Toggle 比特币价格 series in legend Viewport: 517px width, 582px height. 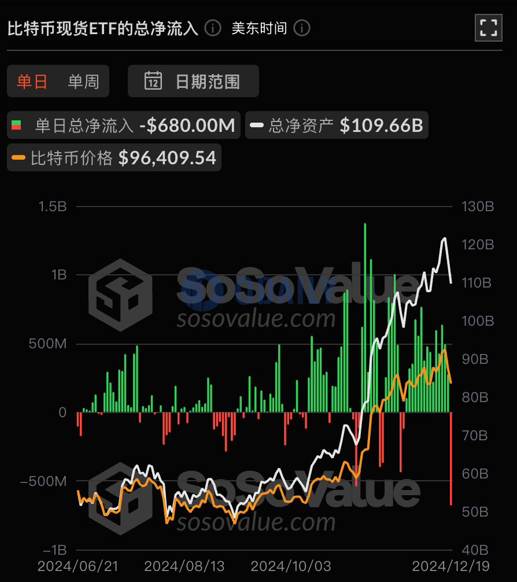coord(115,157)
